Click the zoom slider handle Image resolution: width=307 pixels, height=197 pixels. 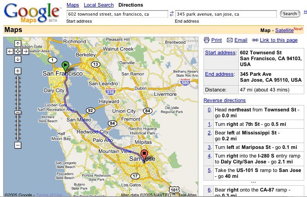(18, 112)
